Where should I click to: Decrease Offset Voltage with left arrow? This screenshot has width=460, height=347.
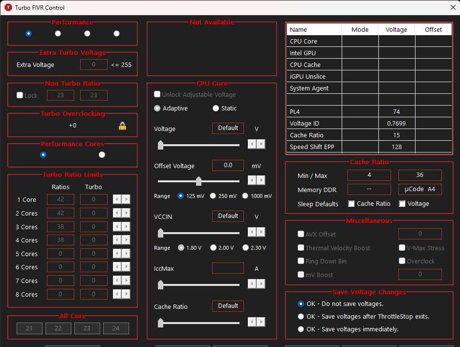[x=252, y=180]
